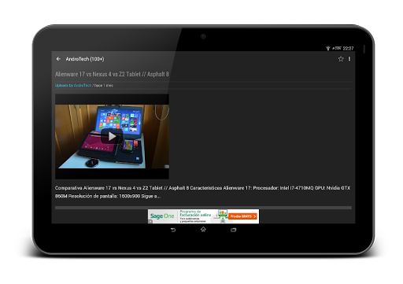Click the gray separator bar under the description
Viewport: 403px width, 284px height.
pyautogui.click(x=203, y=208)
